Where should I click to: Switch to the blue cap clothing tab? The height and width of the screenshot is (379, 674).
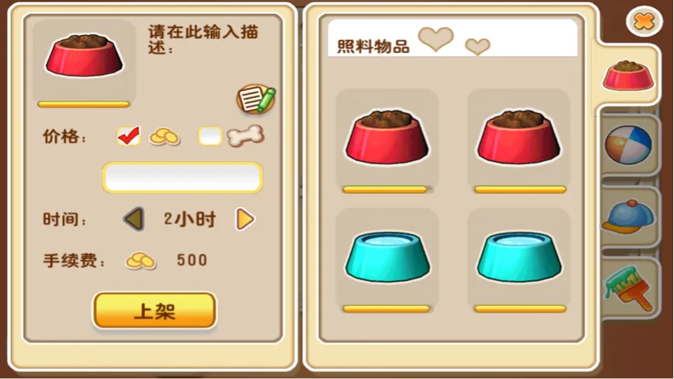point(628,216)
